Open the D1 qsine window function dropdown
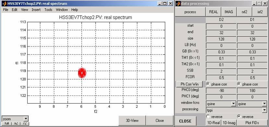This screenshot has height=127, width=269. (264, 103)
